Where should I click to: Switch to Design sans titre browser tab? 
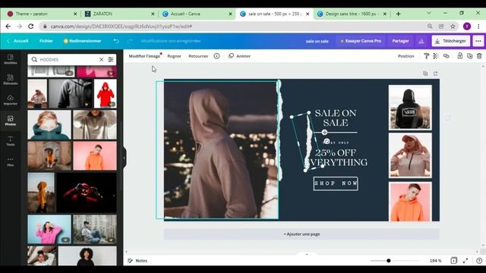tap(352, 14)
